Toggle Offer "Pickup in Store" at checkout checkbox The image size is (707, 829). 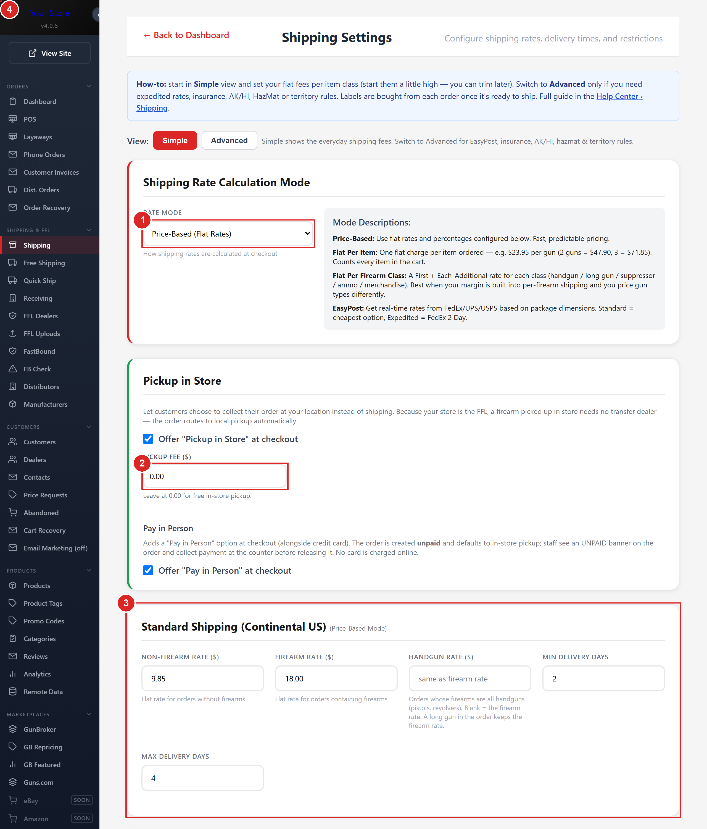[x=148, y=439]
